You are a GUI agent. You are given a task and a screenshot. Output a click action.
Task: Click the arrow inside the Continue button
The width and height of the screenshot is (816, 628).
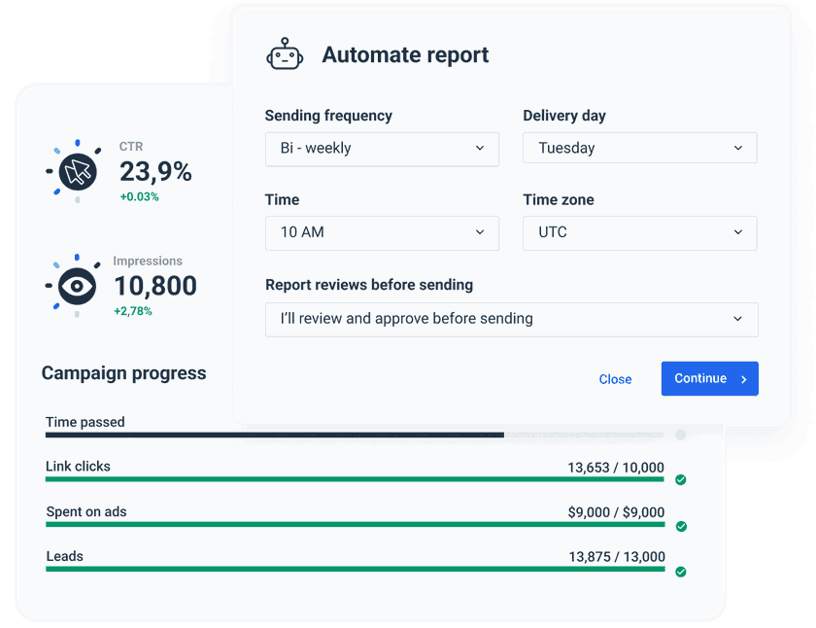(742, 379)
